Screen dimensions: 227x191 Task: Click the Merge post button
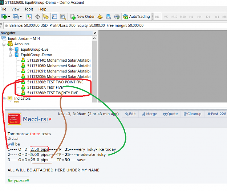(149, 114)
